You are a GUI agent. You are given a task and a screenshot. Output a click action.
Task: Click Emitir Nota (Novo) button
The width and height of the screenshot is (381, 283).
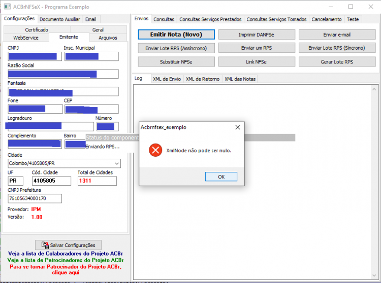point(176,34)
